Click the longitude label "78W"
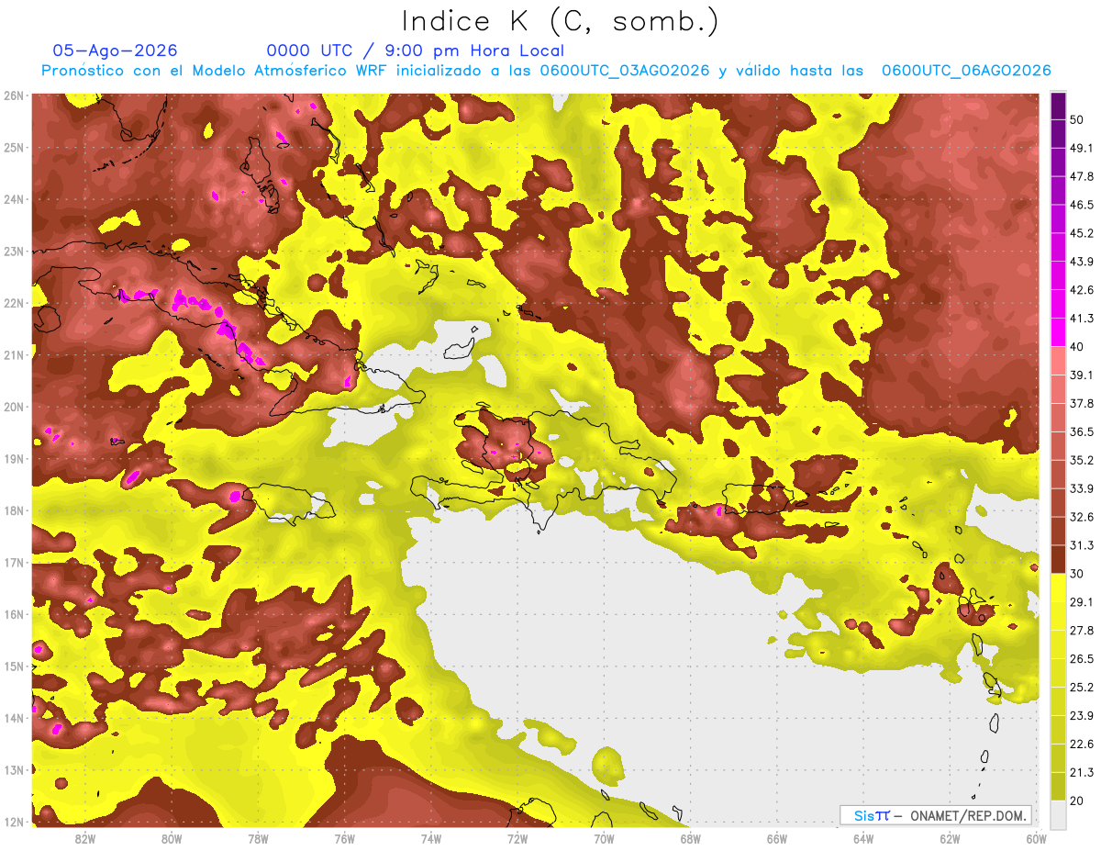The height and width of the screenshot is (851, 1101). pos(258,839)
